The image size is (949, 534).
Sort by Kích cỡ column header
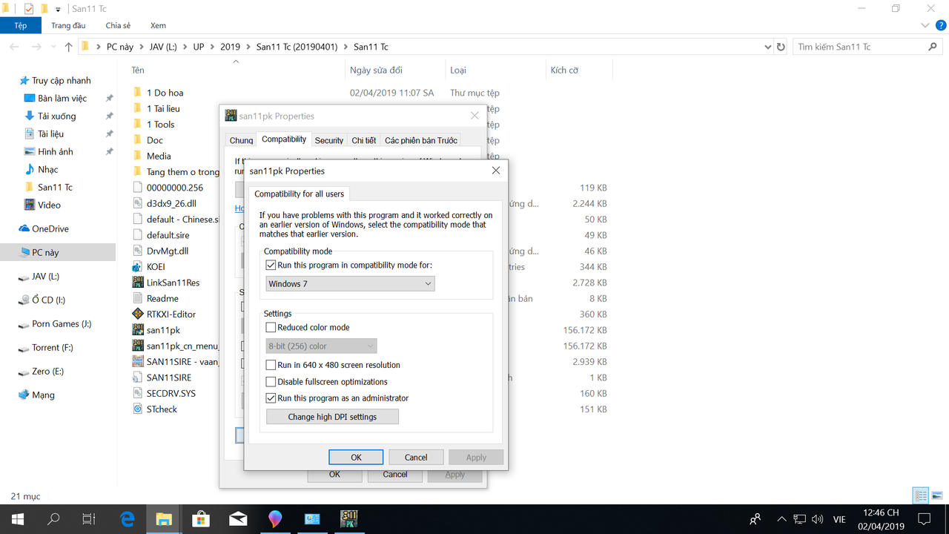click(x=564, y=70)
